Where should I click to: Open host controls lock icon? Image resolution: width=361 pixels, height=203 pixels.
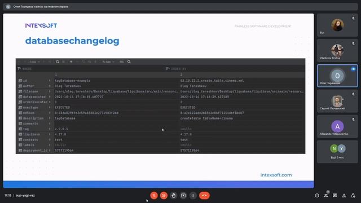[353, 196]
